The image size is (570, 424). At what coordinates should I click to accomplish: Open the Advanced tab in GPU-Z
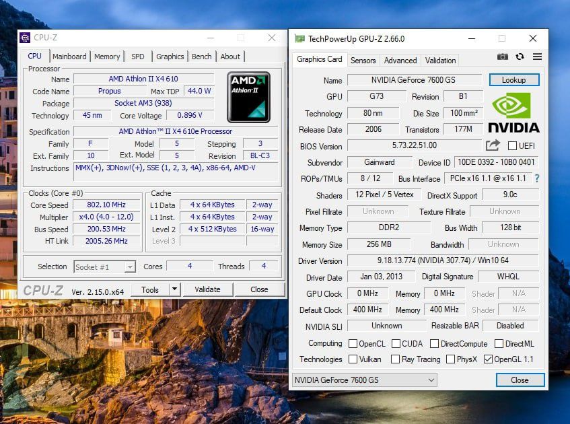click(x=400, y=61)
